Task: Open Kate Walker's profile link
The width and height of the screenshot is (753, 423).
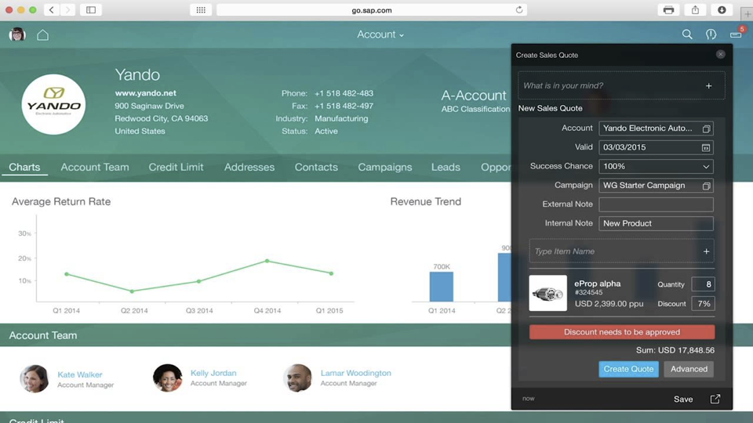Action: pos(80,374)
